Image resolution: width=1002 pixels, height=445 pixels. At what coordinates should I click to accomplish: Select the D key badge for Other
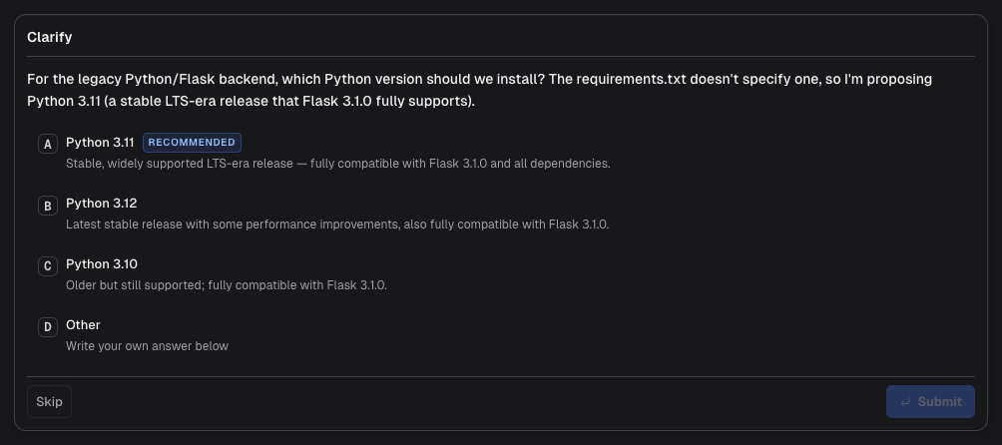(48, 327)
